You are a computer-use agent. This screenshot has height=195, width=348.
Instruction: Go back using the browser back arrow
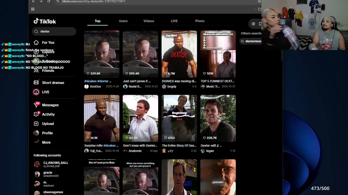coord(33,1)
